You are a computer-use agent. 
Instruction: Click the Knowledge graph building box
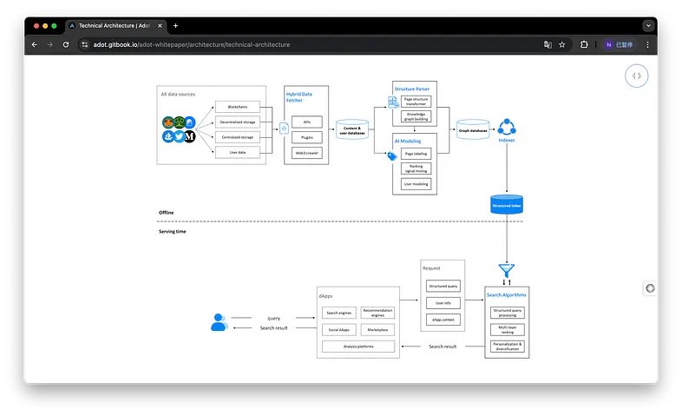coord(416,116)
